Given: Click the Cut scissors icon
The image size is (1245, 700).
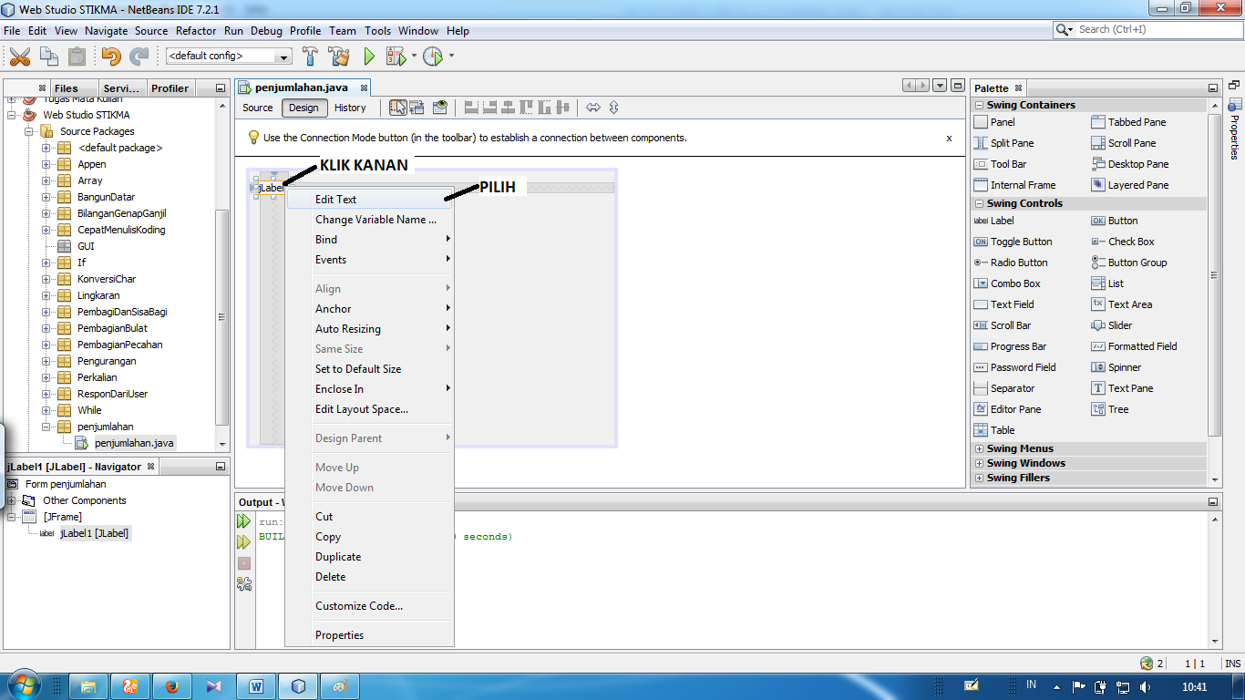Looking at the screenshot, I should coord(21,56).
